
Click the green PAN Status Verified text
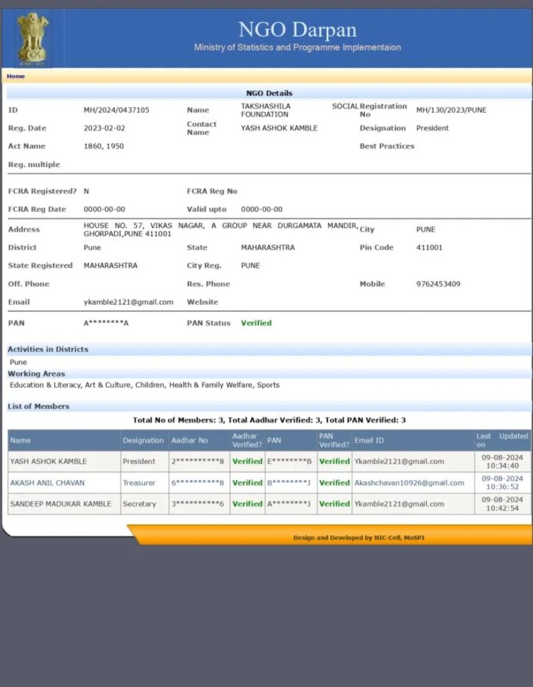tap(256, 323)
